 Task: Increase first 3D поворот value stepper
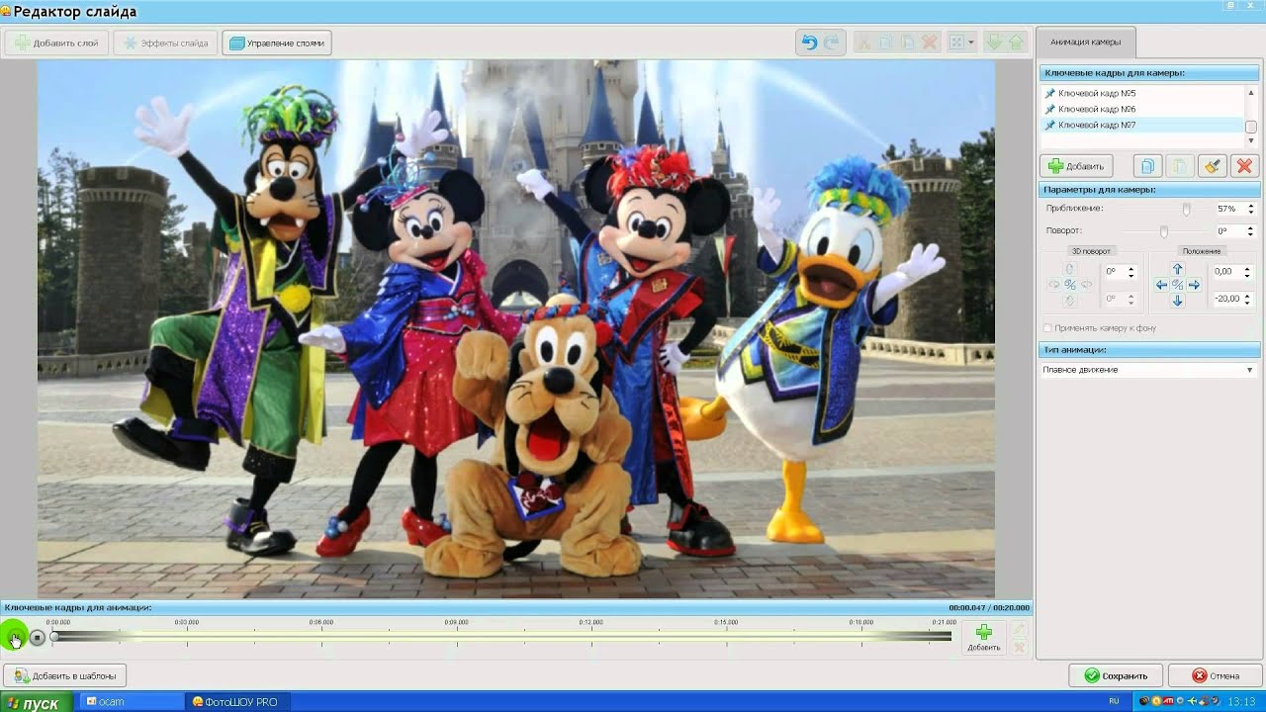1130,267
